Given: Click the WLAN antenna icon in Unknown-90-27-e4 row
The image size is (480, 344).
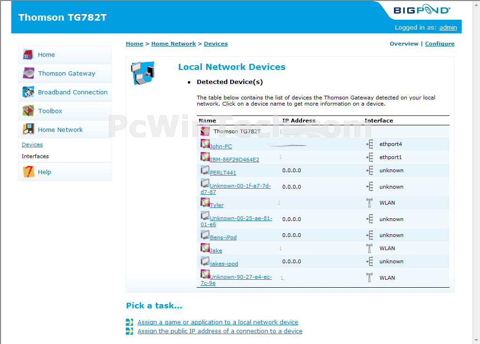Looking at the screenshot, I should click(x=370, y=278).
